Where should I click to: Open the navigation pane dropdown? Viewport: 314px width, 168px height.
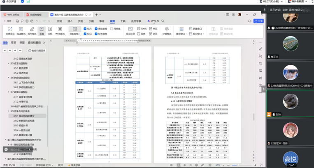(75, 34)
